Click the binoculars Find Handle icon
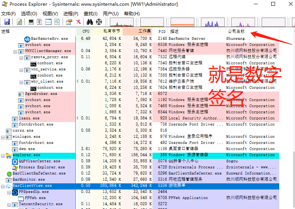295x209 pixels. pyautogui.click(x=90, y=22)
